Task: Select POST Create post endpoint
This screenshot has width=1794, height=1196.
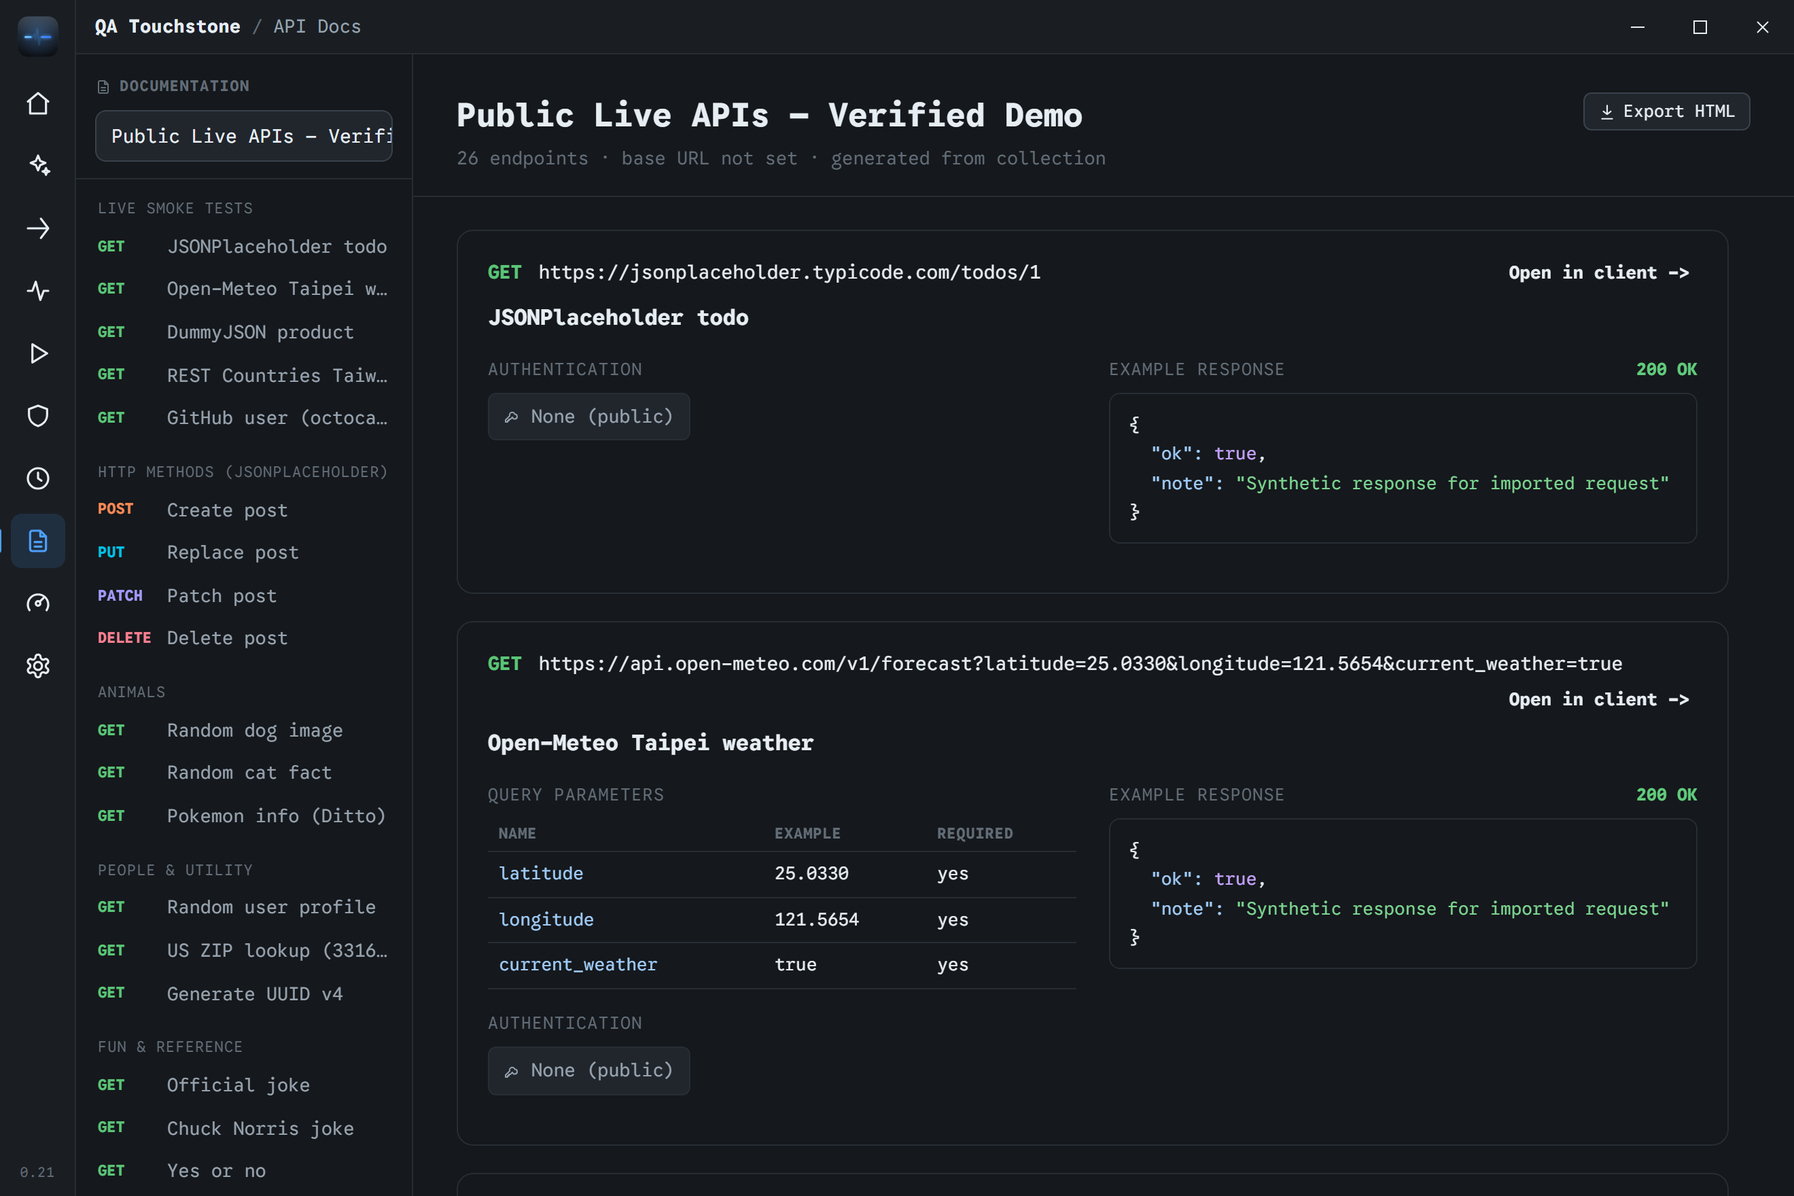Action: 243,510
